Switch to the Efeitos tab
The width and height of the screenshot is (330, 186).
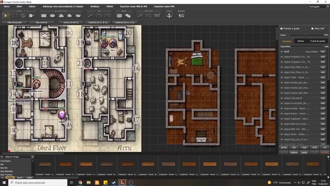[x=301, y=41]
